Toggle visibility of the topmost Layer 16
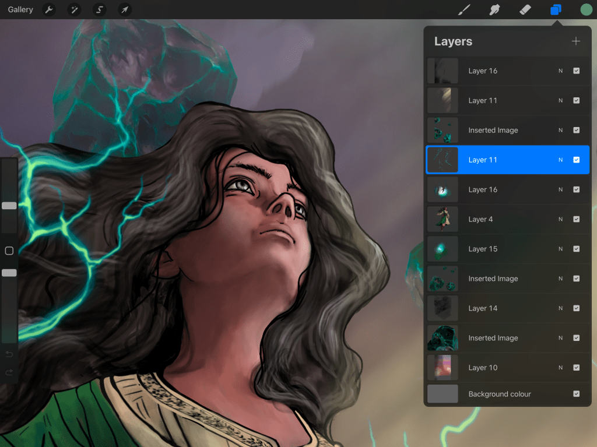 pyautogui.click(x=577, y=71)
